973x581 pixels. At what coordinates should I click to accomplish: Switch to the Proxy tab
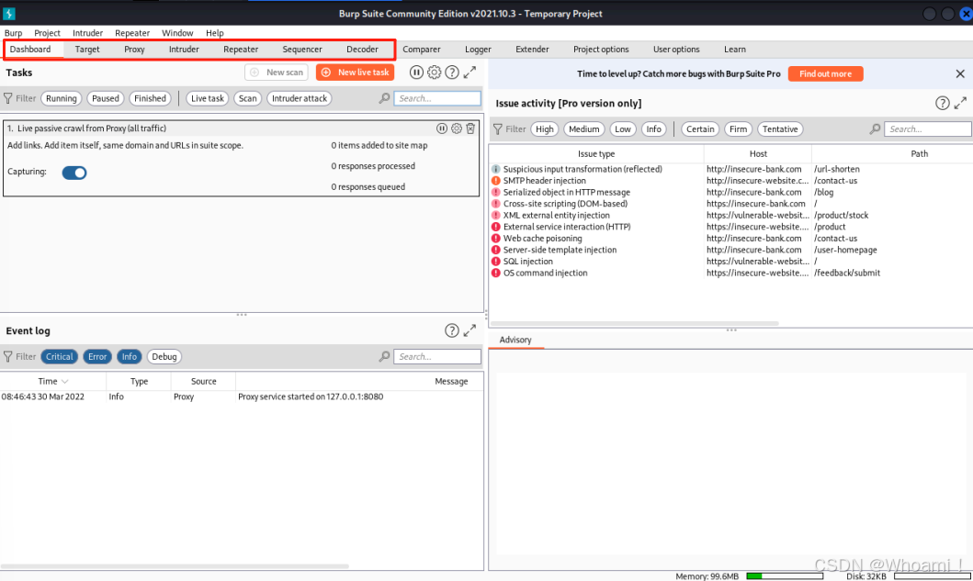coord(134,49)
